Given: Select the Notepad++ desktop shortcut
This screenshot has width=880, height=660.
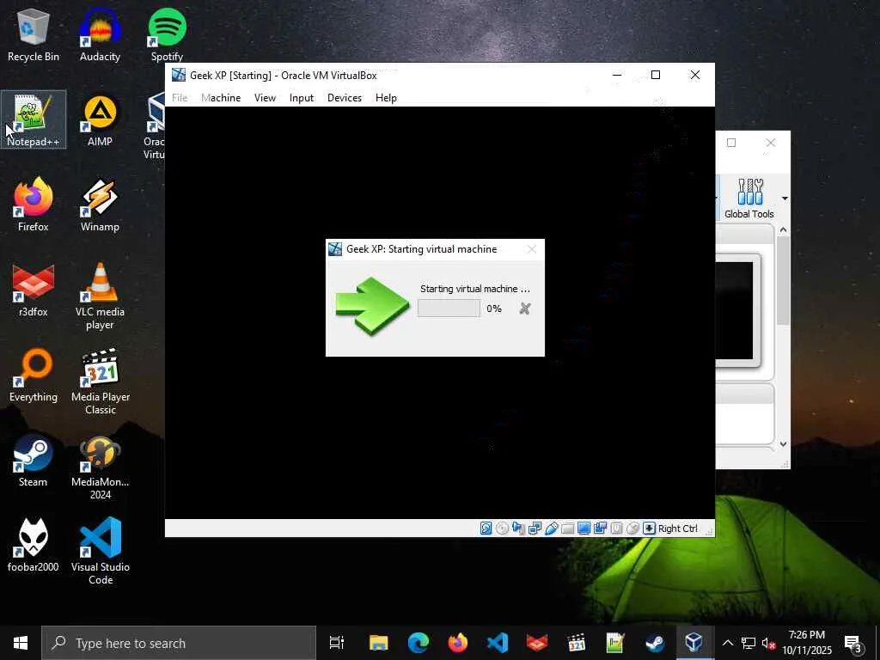Looking at the screenshot, I should coord(34,119).
